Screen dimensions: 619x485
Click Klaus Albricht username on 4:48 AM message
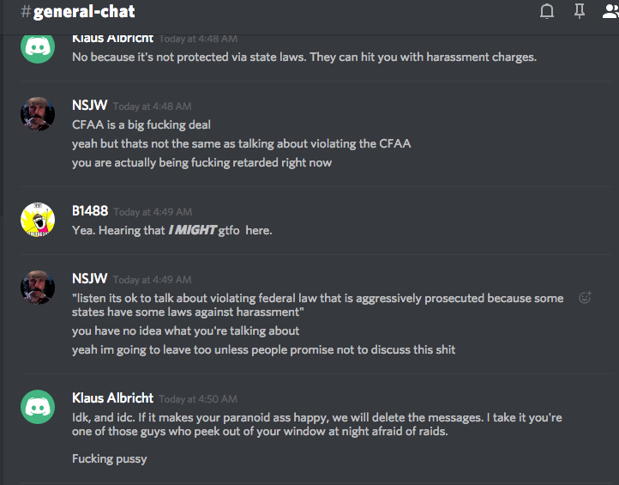coord(112,39)
